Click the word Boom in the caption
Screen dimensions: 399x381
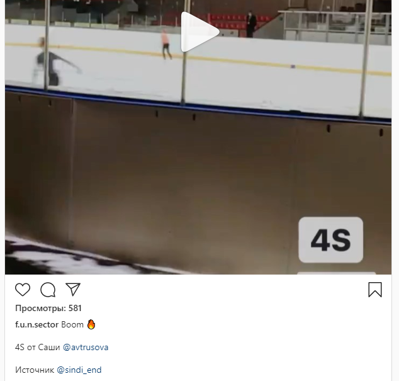[x=72, y=325]
